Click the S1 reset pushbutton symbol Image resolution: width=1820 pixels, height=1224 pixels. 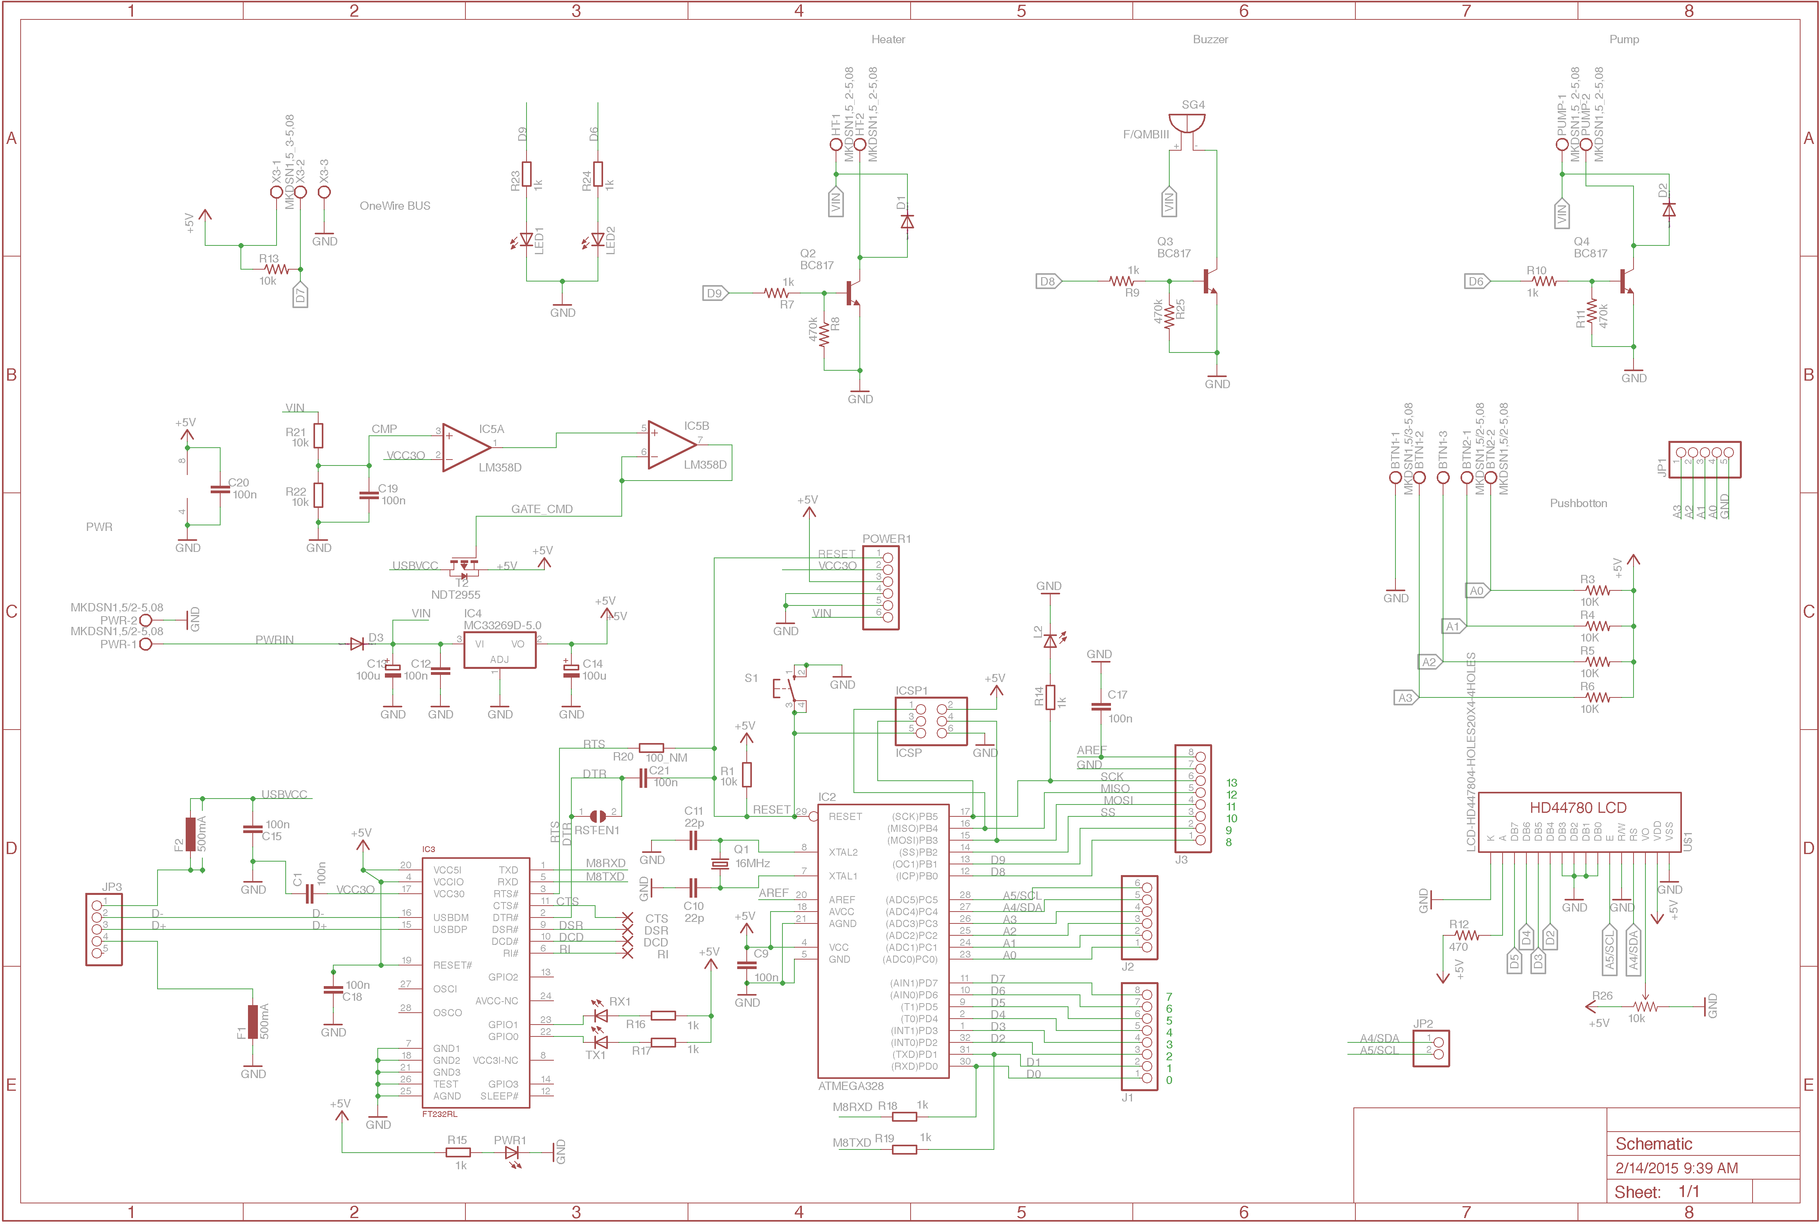790,688
